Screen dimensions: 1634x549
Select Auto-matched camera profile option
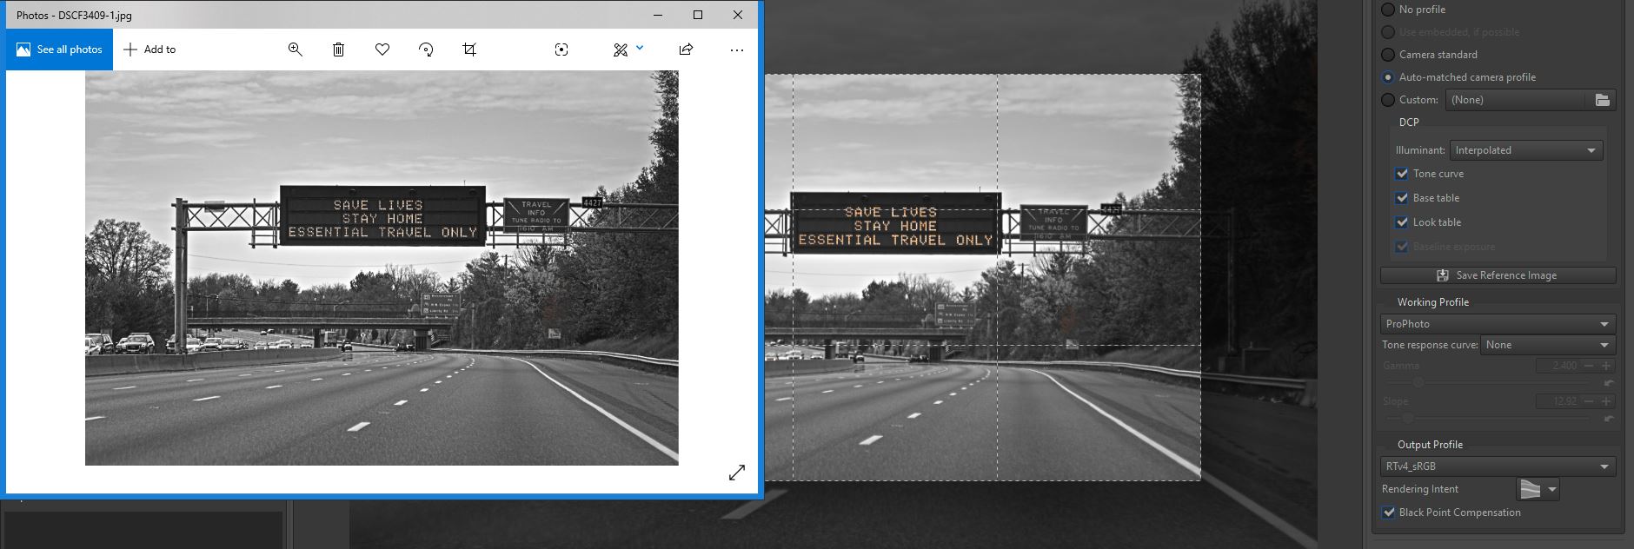[1388, 77]
